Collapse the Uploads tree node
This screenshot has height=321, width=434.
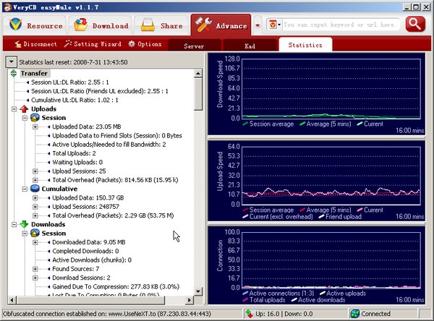pos(14,109)
